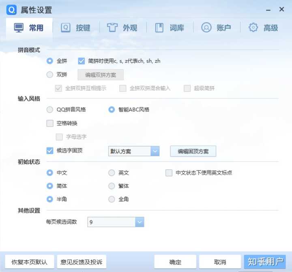Enable 中文状态下使用英文标点 checkbox
This screenshot has height=272, width=292.
click(169, 173)
